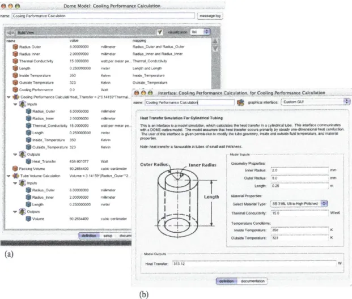Select the Cooling Performance value 0.0
The image size is (352, 299).
[x=72, y=89]
